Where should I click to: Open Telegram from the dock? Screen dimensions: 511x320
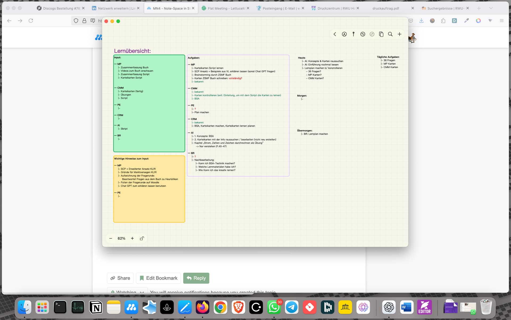coord(292,307)
